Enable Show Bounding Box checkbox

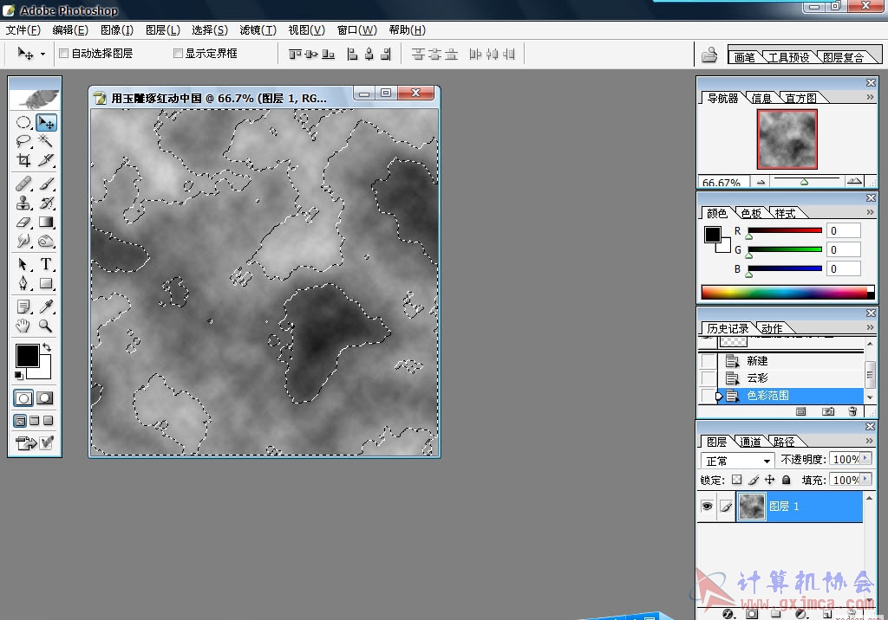pyautogui.click(x=178, y=53)
